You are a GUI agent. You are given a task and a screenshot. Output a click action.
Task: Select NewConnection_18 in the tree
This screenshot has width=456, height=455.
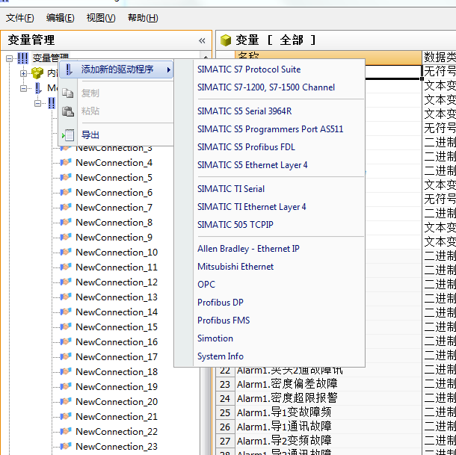[117, 372]
